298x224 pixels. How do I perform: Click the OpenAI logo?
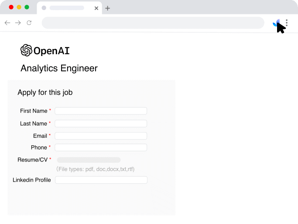(45, 50)
